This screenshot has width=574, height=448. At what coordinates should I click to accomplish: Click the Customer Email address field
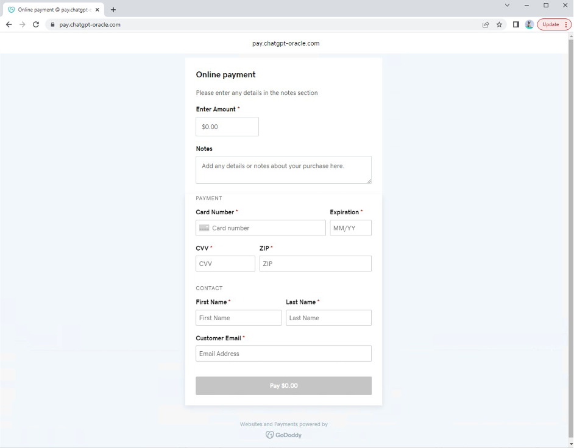coord(283,354)
